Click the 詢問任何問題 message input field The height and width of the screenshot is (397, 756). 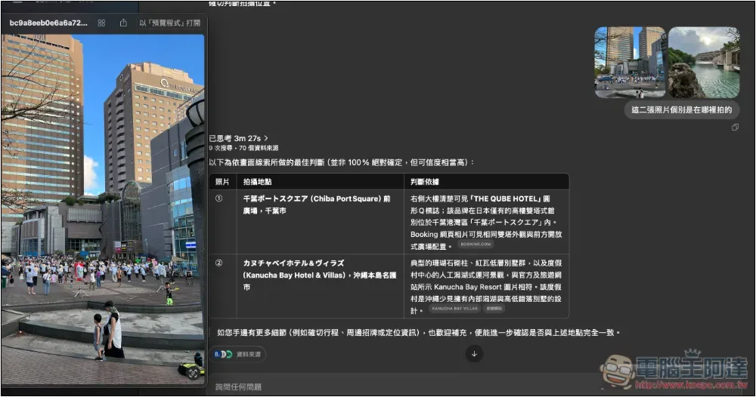pos(378,386)
